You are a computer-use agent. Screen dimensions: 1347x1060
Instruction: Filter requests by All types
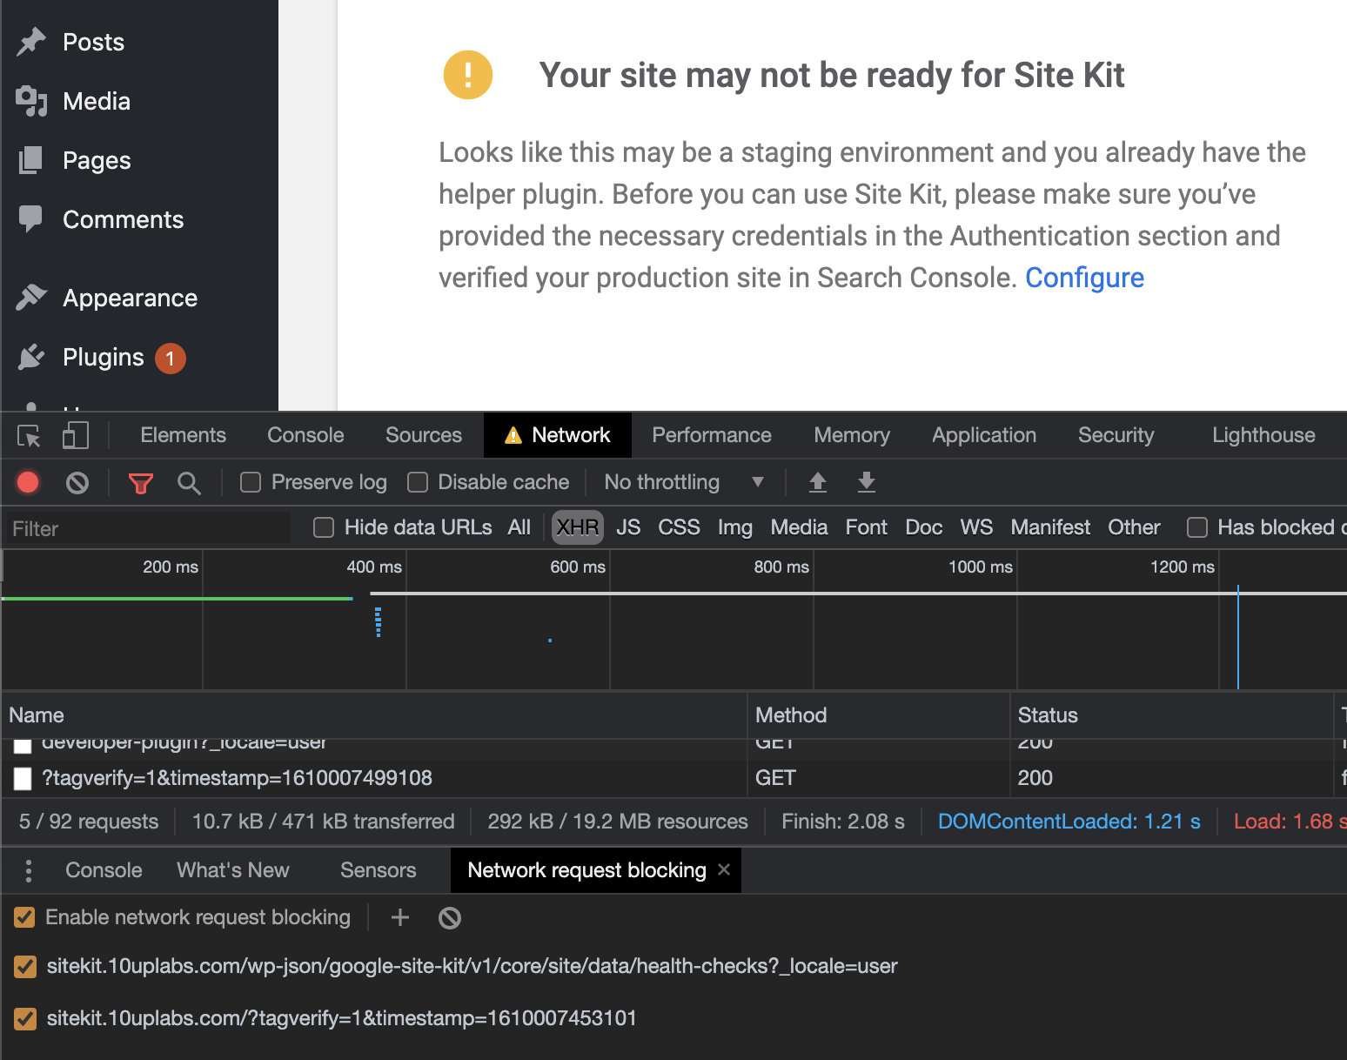click(x=519, y=527)
